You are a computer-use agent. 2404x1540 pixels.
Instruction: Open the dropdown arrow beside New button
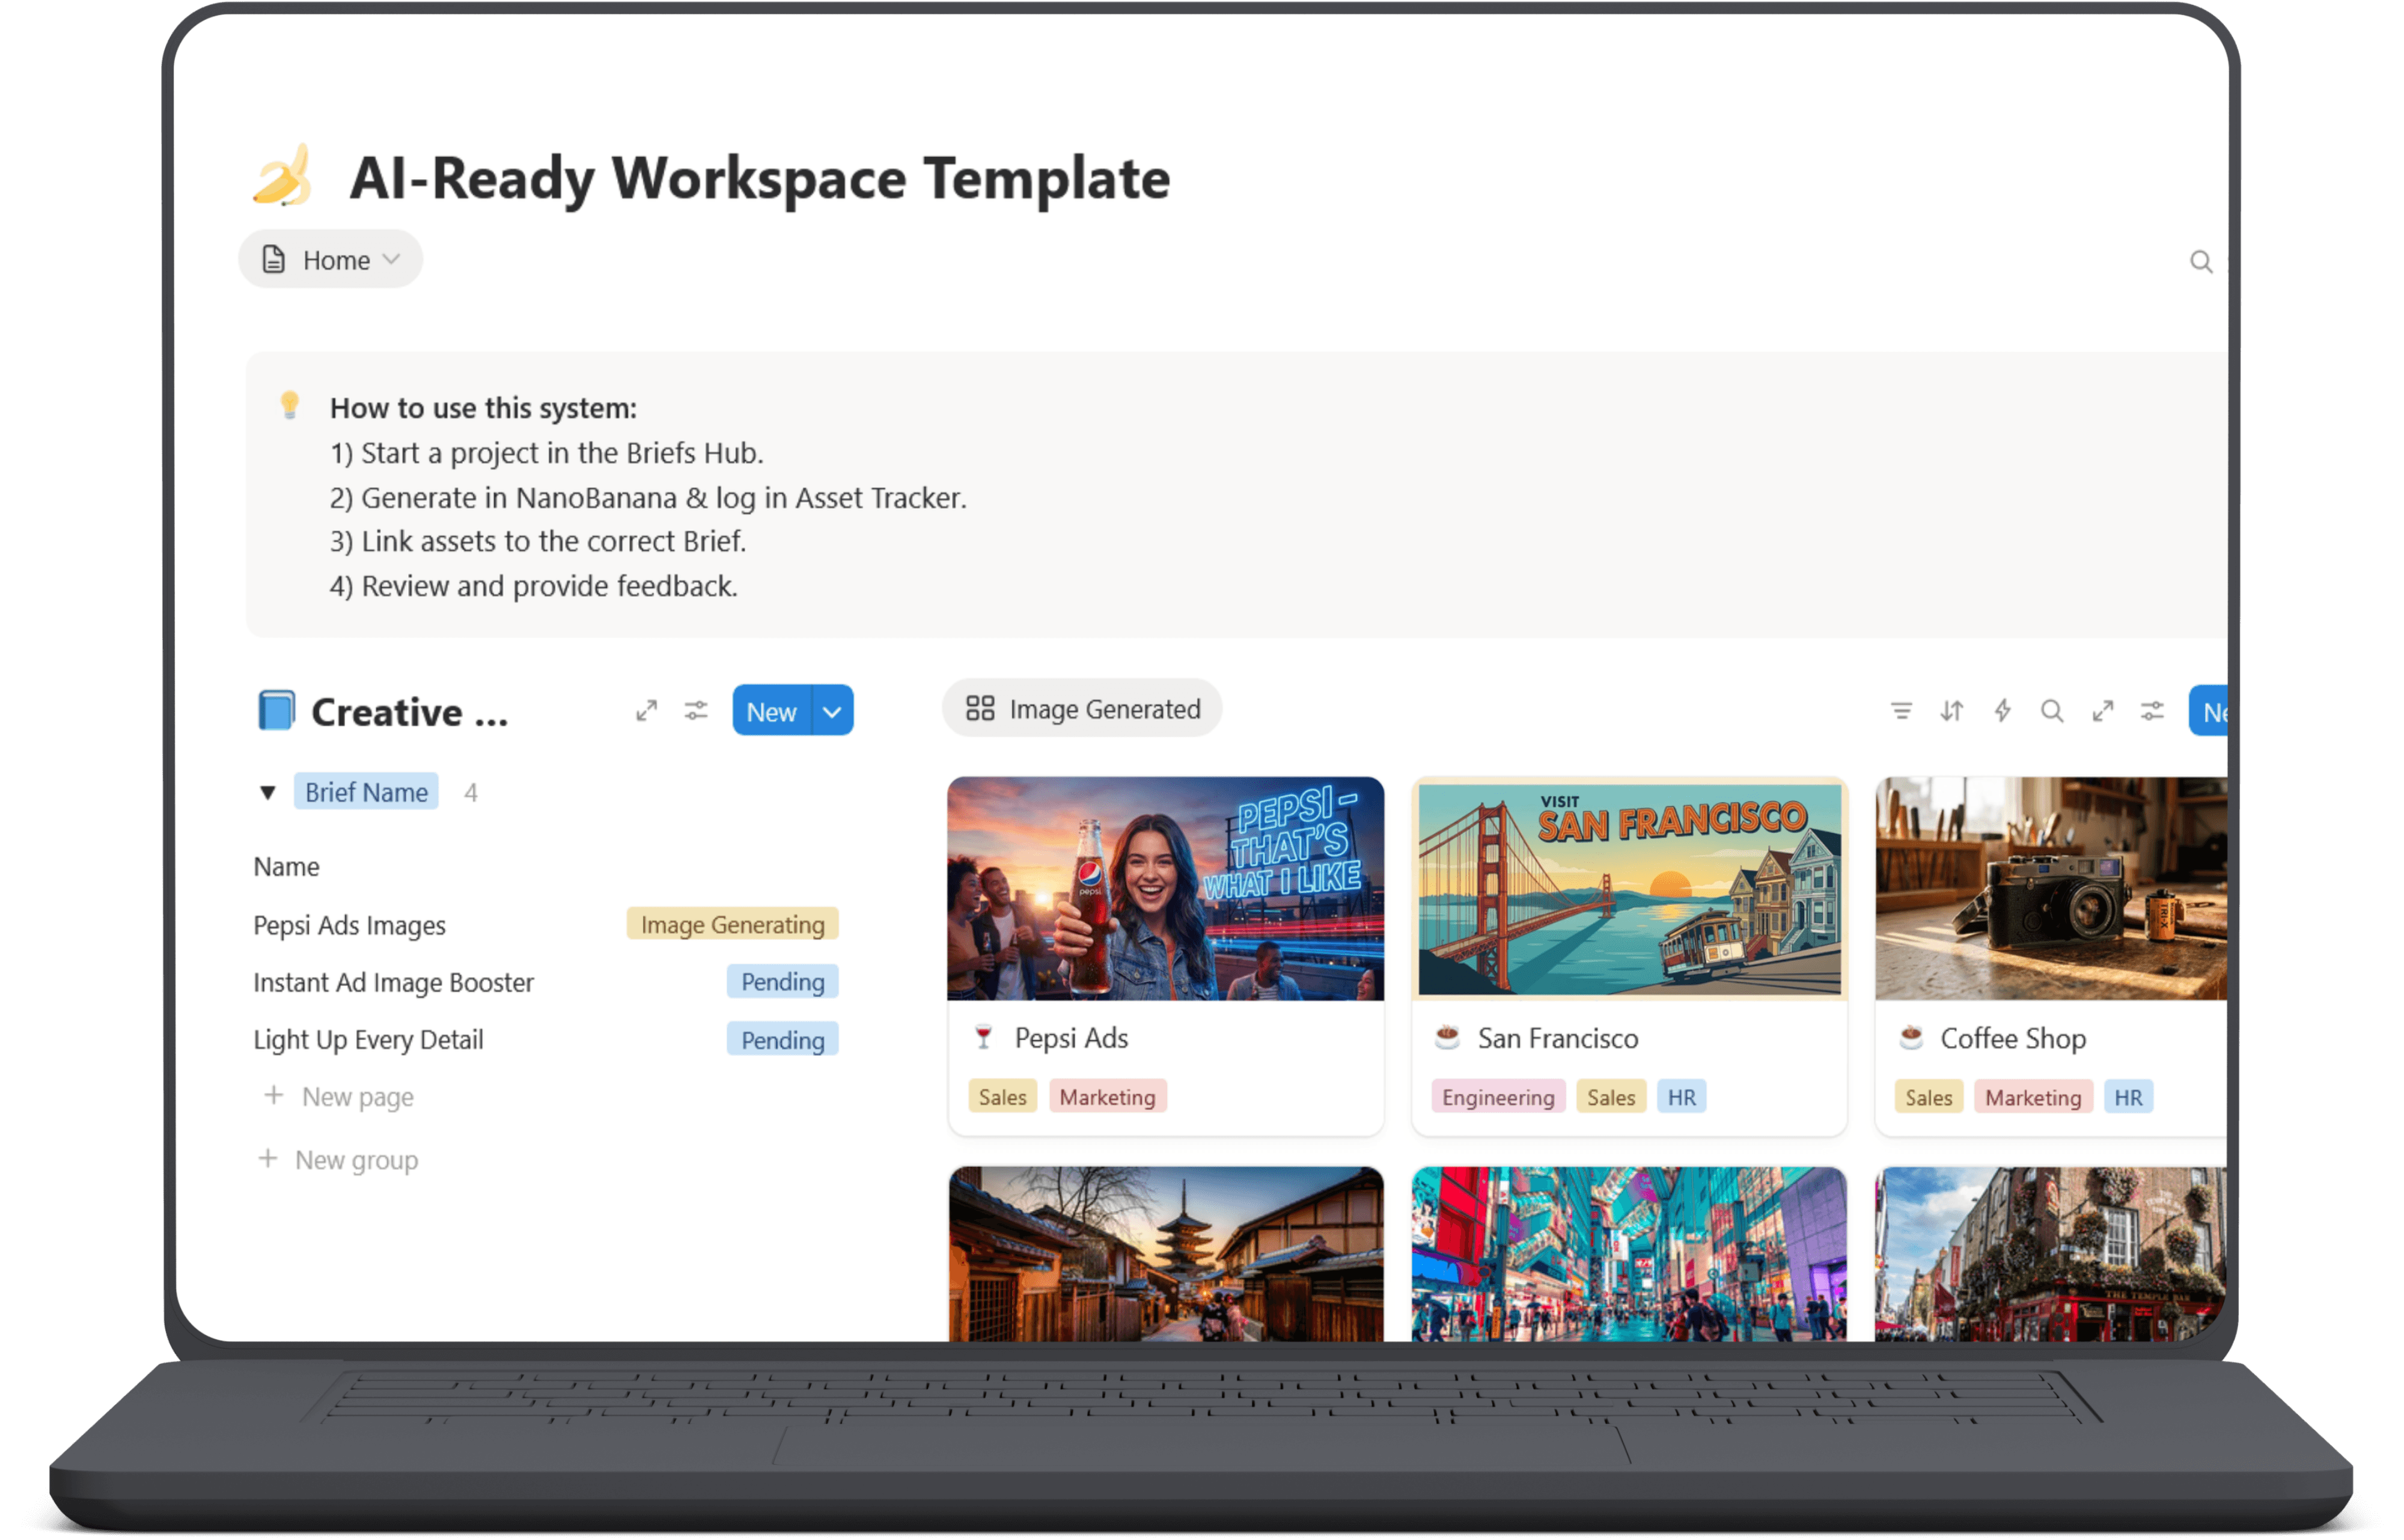[x=832, y=712]
